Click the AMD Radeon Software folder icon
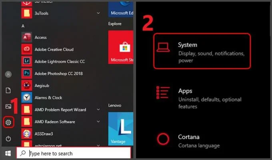 pos(26,122)
